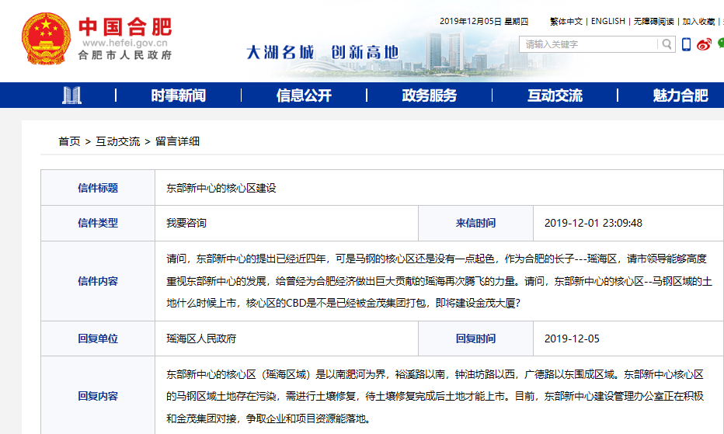The height and width of the screenshot is (434, 724).
Task: Click the building home icon in navbar
Action: (x=71, y=95)
